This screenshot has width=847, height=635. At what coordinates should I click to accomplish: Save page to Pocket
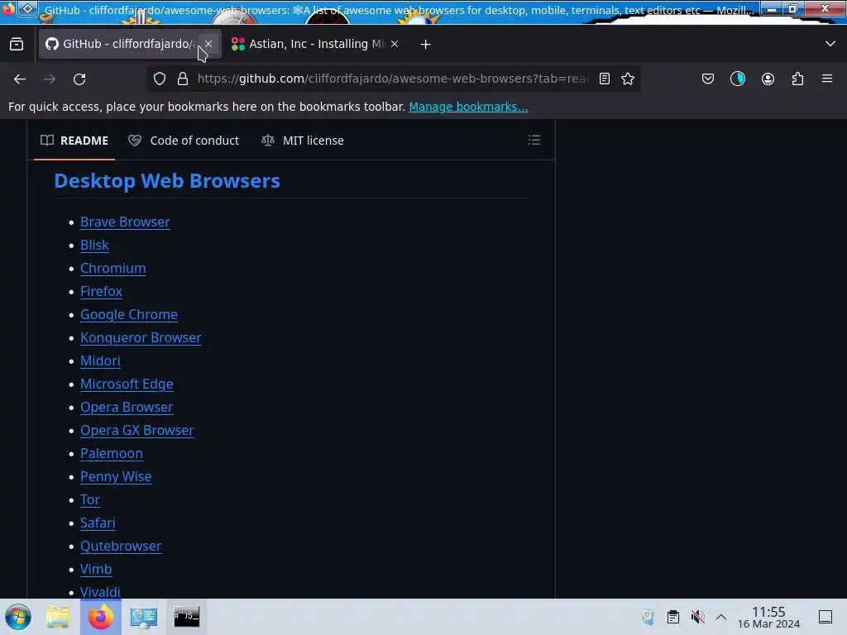point(708,79)
